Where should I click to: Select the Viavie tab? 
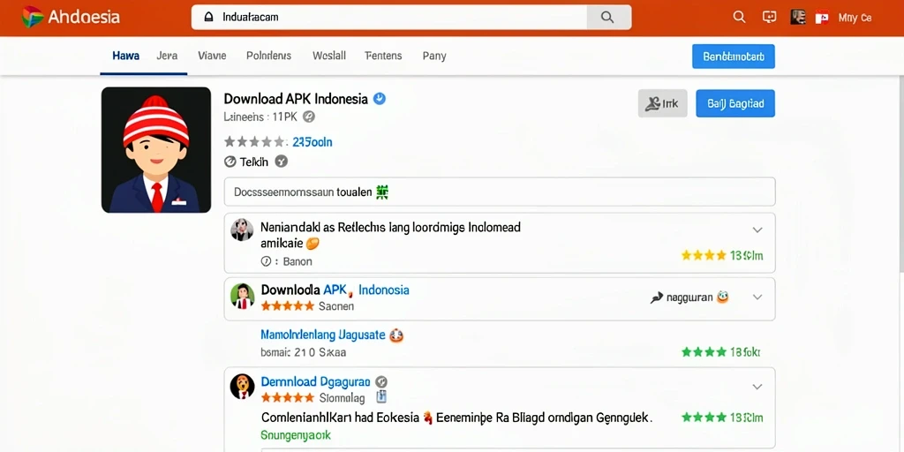tap(212, 56)
